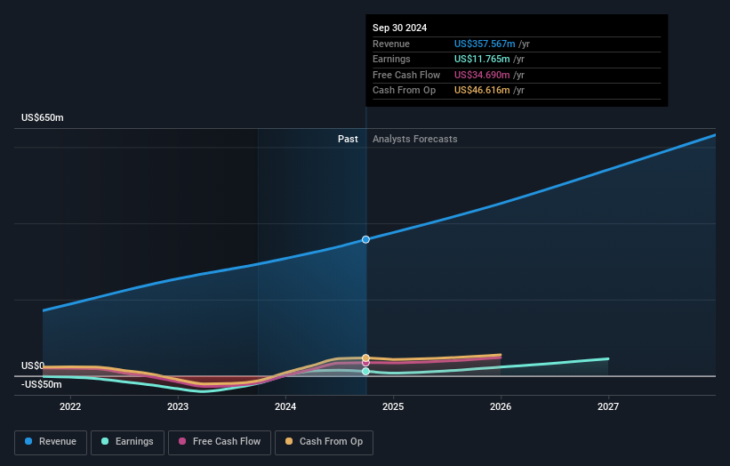Click the pink Free Cash Flow legend dot
This screenshot has width=730, height=466.
tap(182, 441)
